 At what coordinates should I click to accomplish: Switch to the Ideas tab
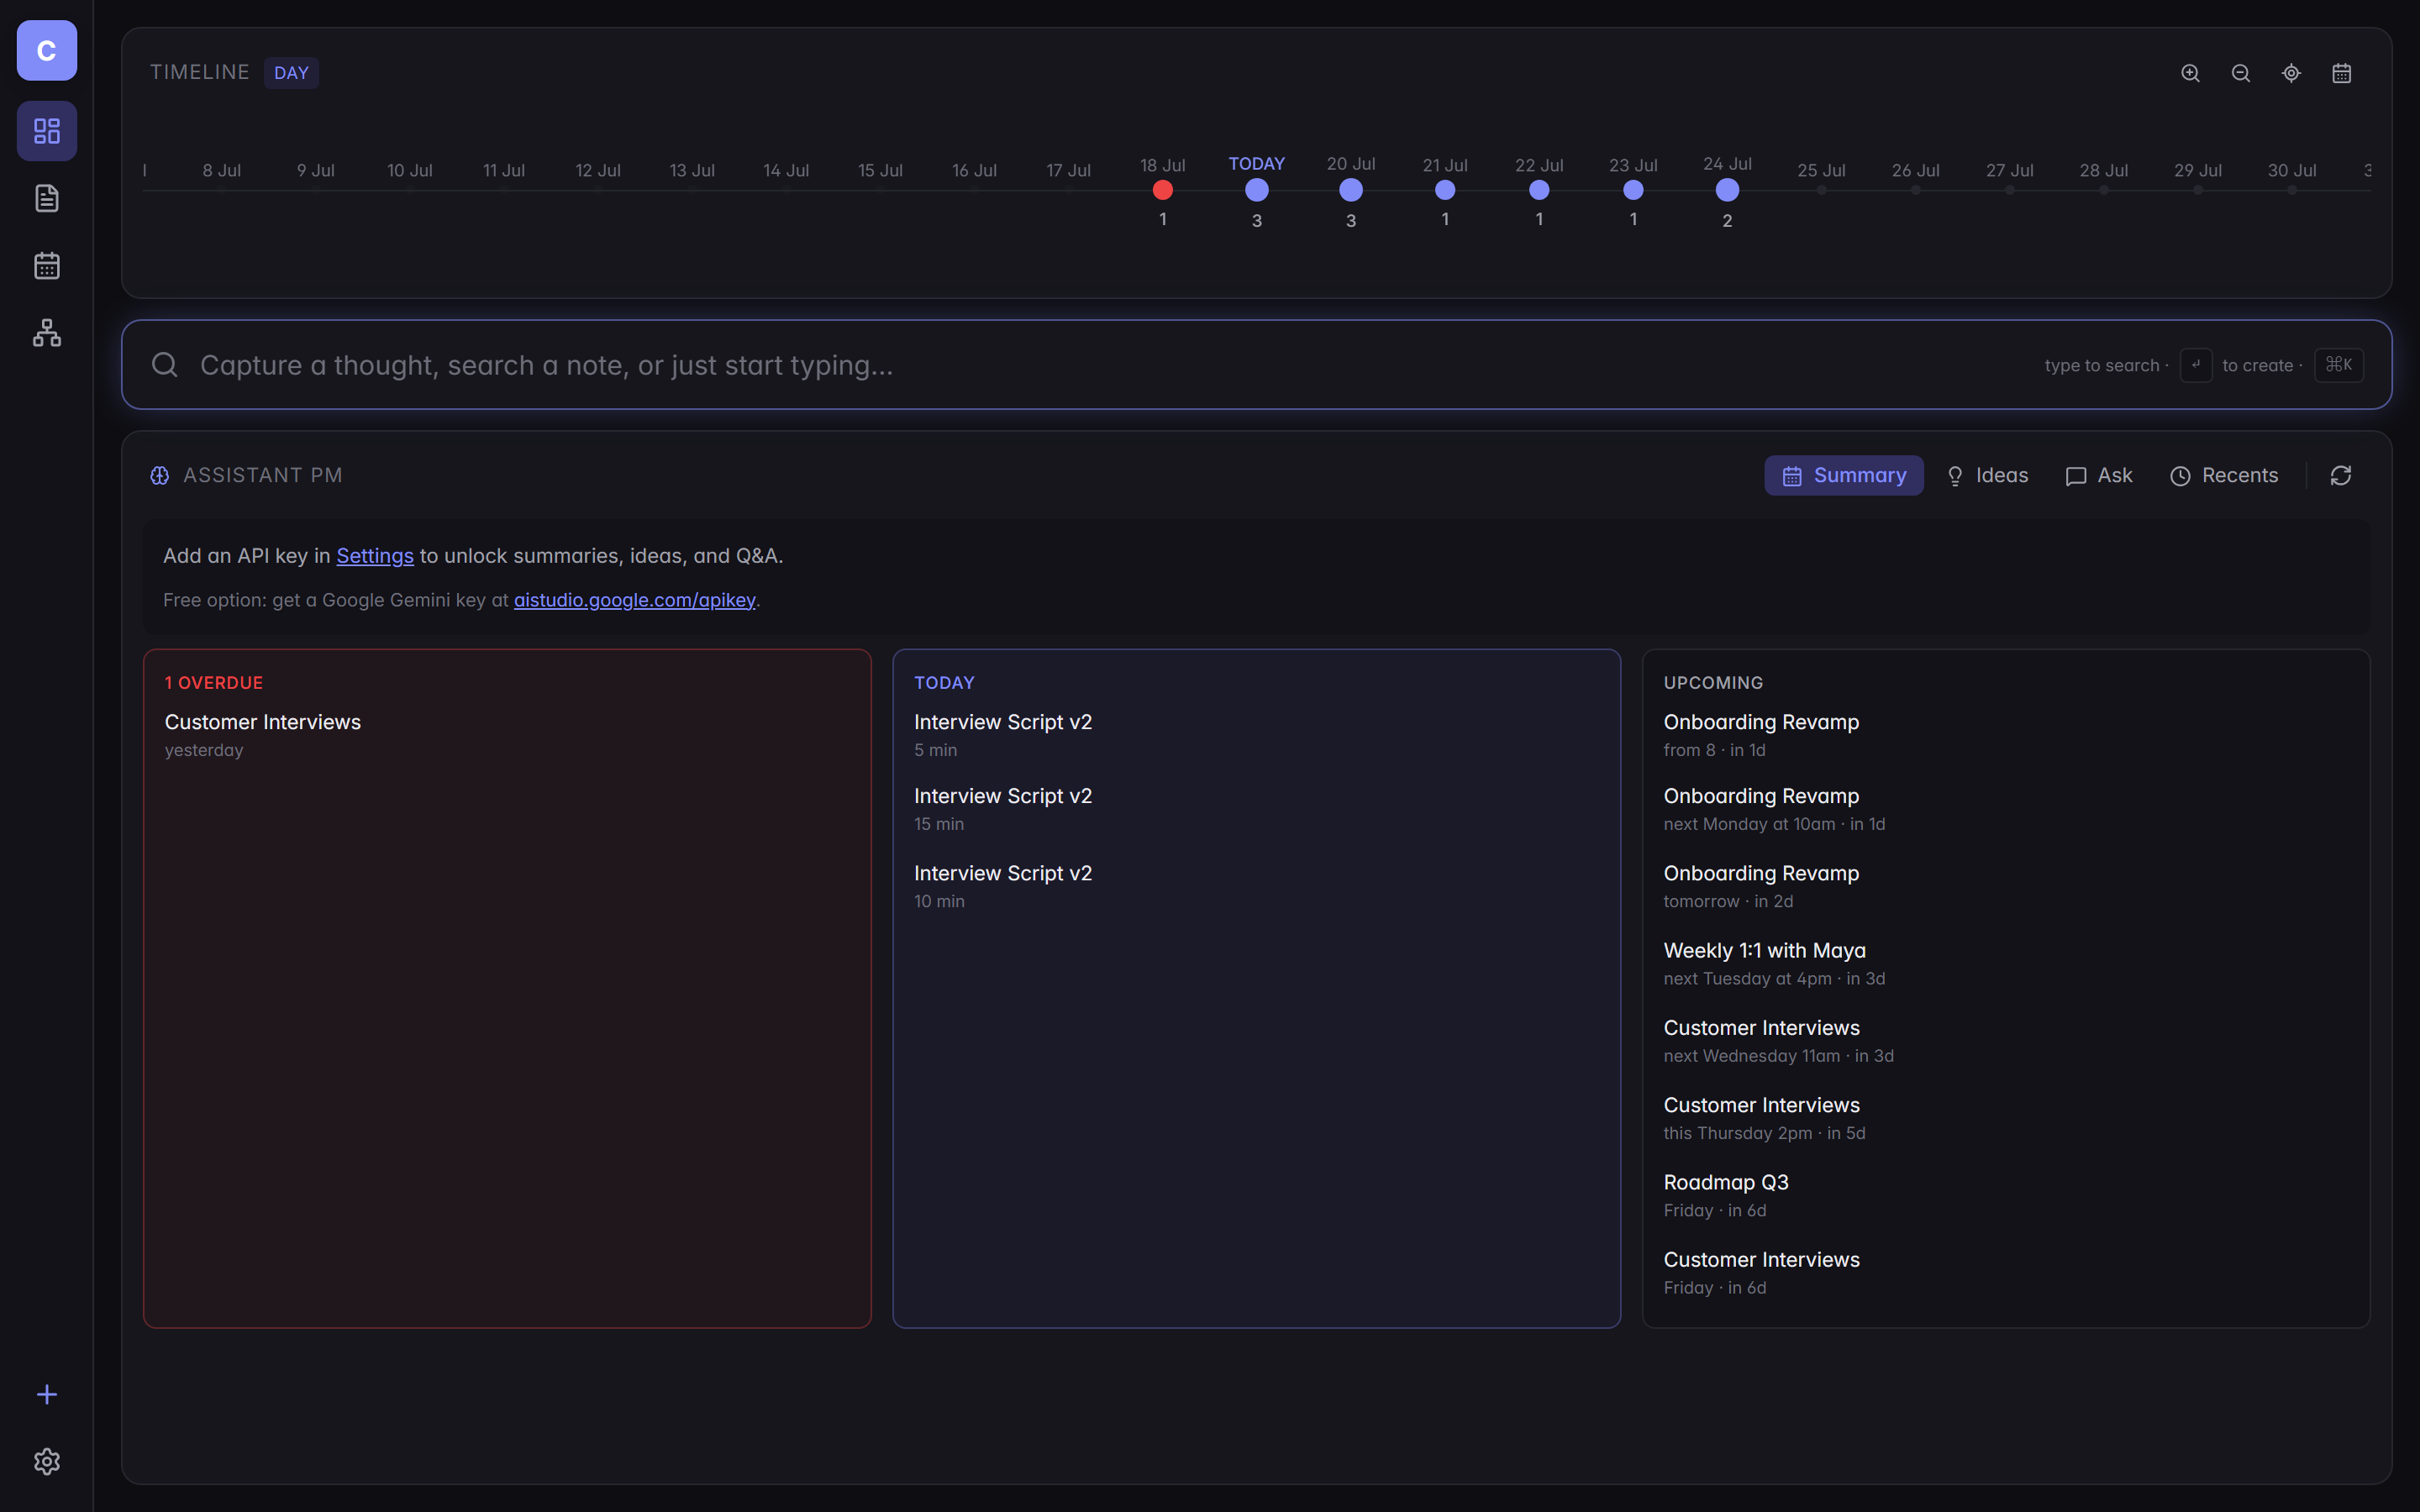(1987, 476)
